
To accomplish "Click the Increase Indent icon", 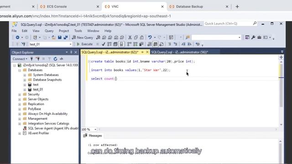I will coord(189,44).
